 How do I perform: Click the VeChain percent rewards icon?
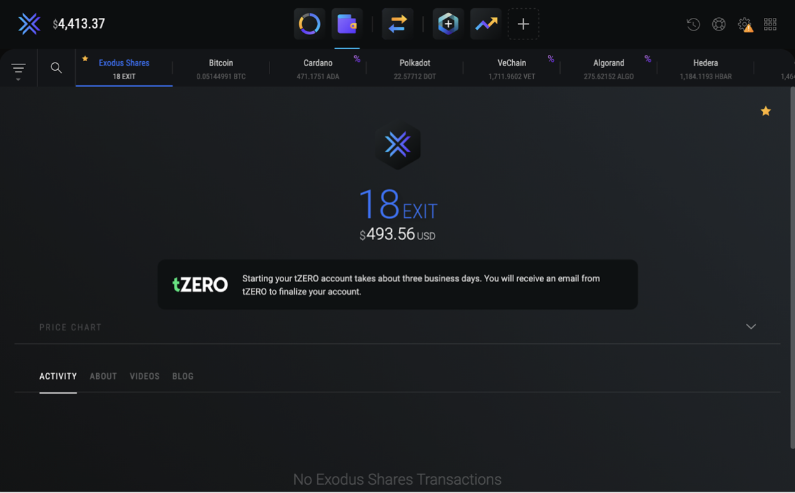(550, 59)
